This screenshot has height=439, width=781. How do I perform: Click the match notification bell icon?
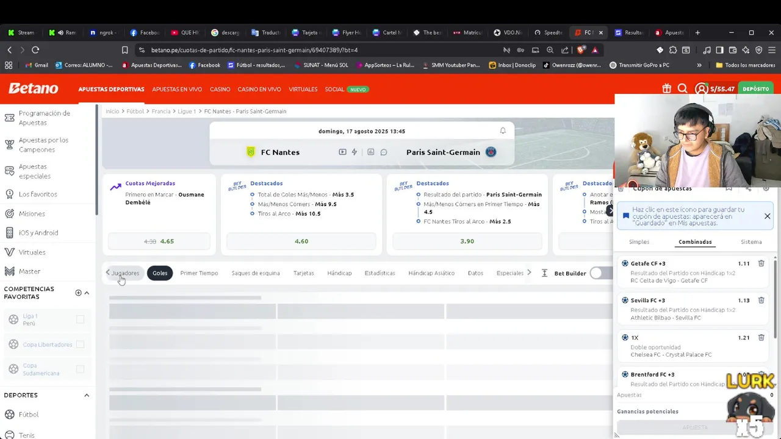(503, 130)
